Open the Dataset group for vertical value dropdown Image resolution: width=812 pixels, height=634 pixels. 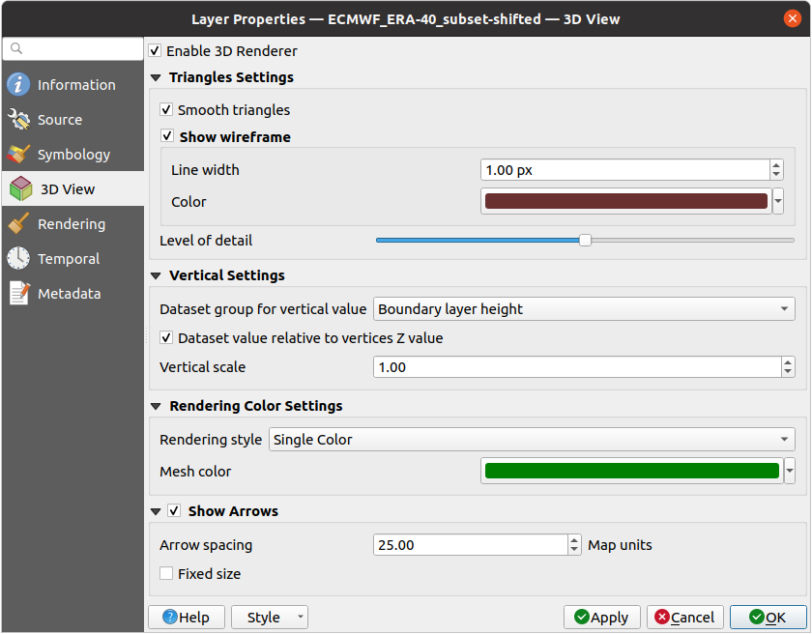583,309
